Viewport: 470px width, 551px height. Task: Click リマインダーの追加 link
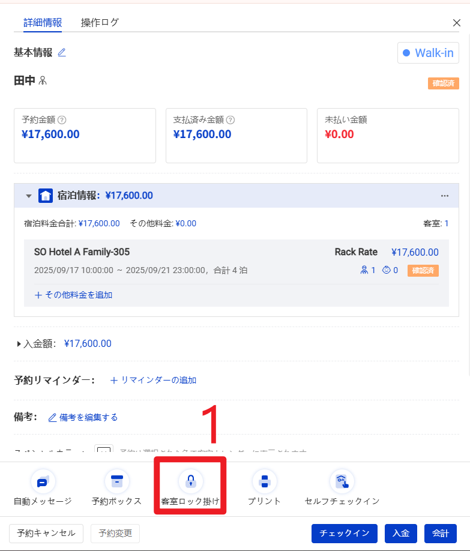(154, 380)
